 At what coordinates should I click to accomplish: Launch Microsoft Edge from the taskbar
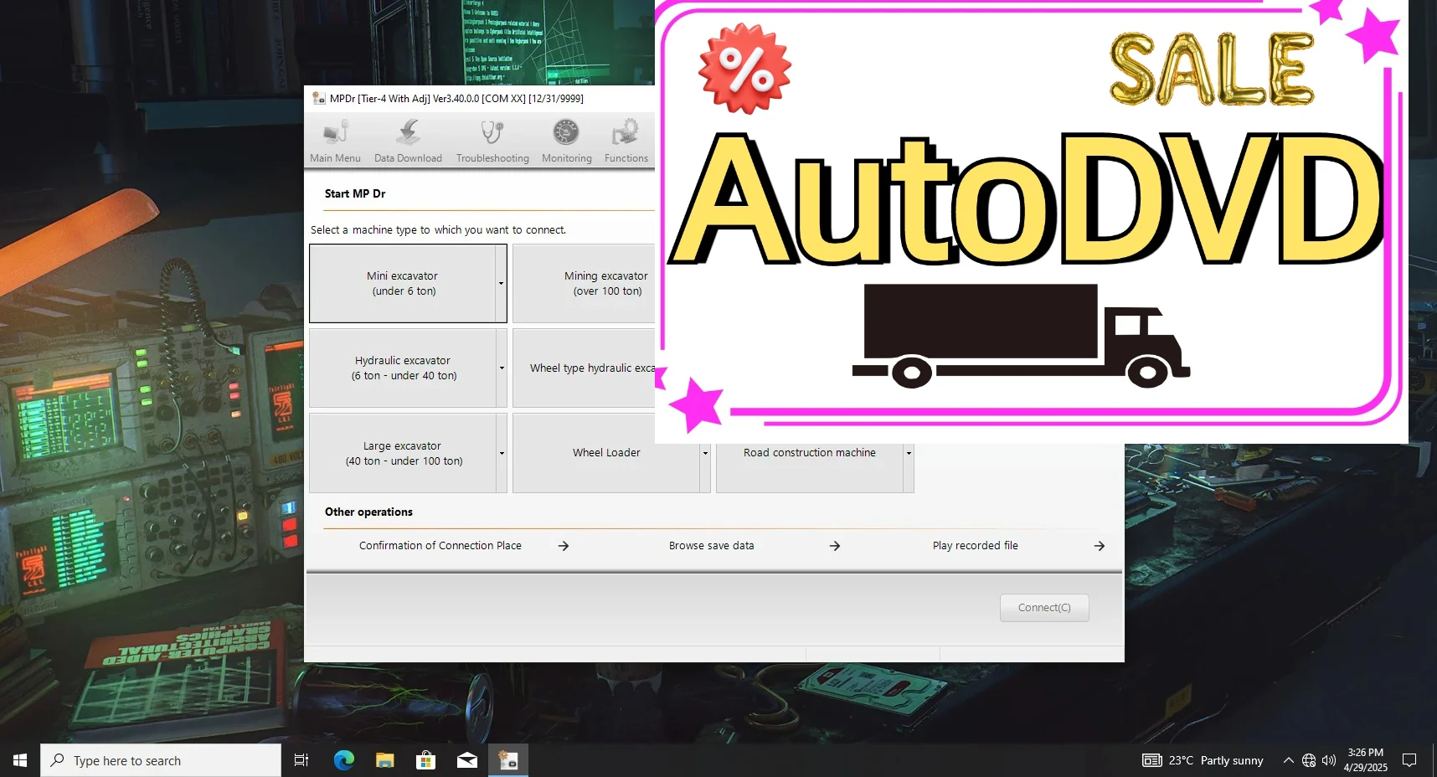coord(343,760)
